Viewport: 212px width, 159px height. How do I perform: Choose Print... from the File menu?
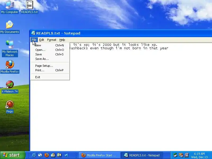50,70
